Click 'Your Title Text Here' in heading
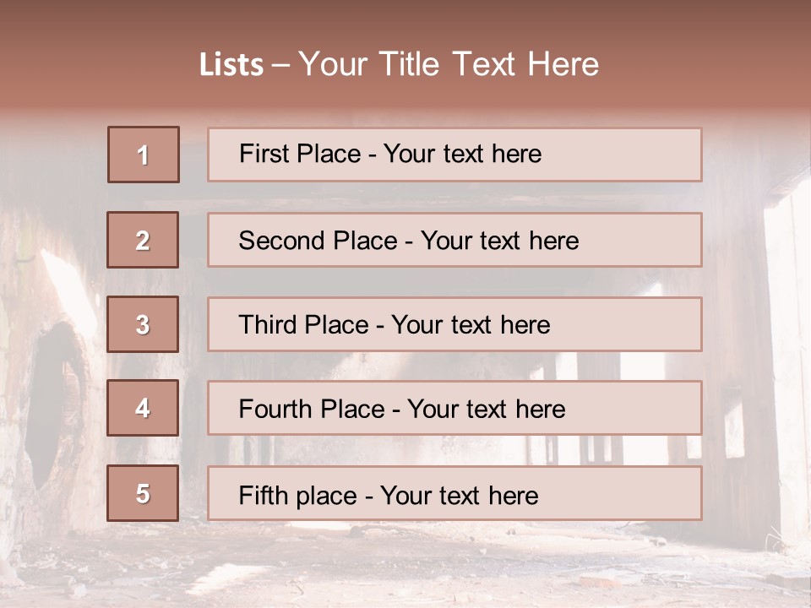 click(449, 64)
